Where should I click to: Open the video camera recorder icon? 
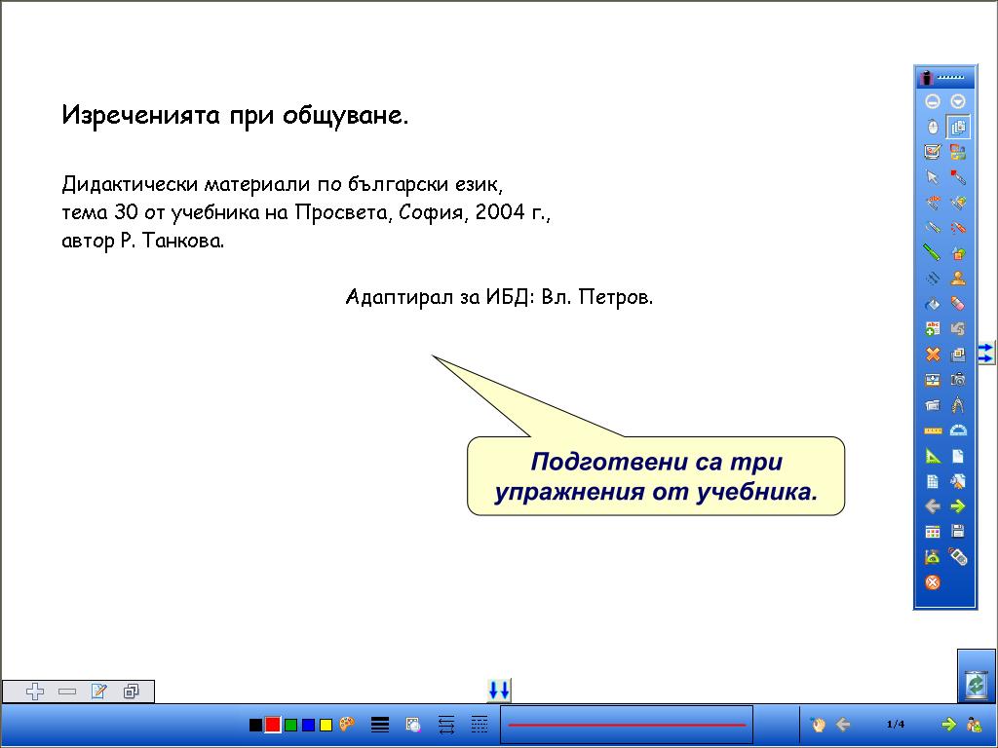pos(933,405)
